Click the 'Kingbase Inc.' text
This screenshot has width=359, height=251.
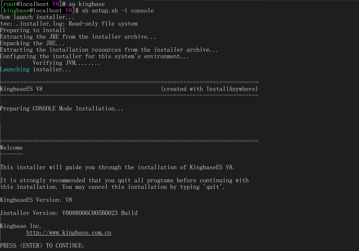pyautogui.click(x=21, y=226)
